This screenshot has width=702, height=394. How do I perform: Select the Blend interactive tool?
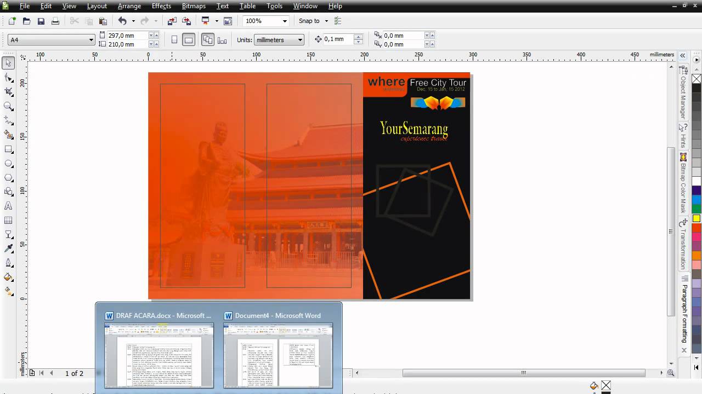(8, 234)
